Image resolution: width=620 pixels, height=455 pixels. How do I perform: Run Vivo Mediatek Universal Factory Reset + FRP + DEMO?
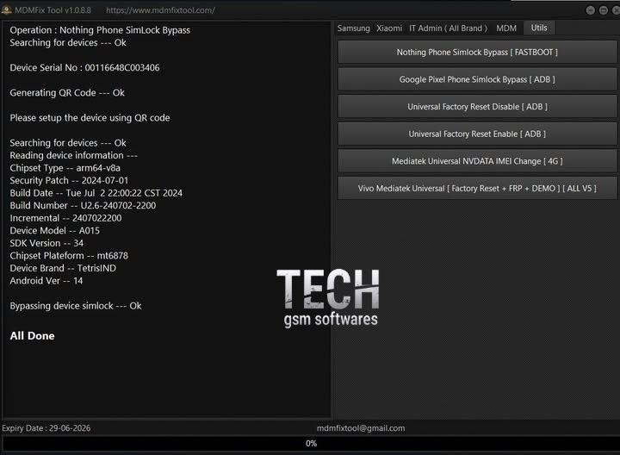click(477, 189)
